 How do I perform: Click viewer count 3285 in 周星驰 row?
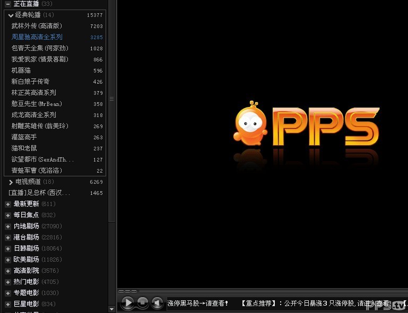click(x=97, y=38)
